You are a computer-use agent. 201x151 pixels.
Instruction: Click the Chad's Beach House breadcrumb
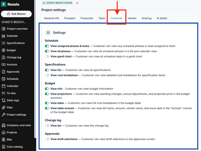point(57,3)
